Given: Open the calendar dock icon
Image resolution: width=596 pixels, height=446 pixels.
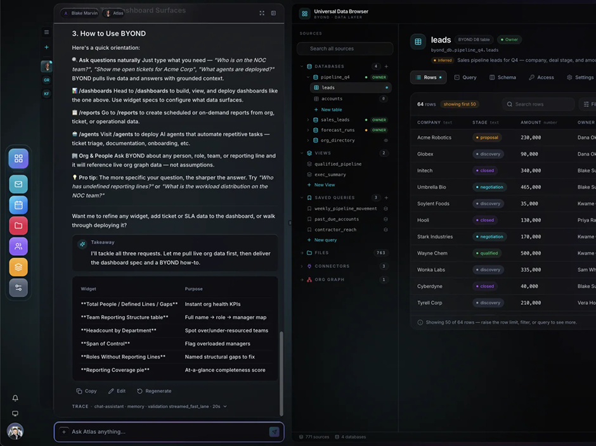Looking at the screenshot, I should point(18,205).
